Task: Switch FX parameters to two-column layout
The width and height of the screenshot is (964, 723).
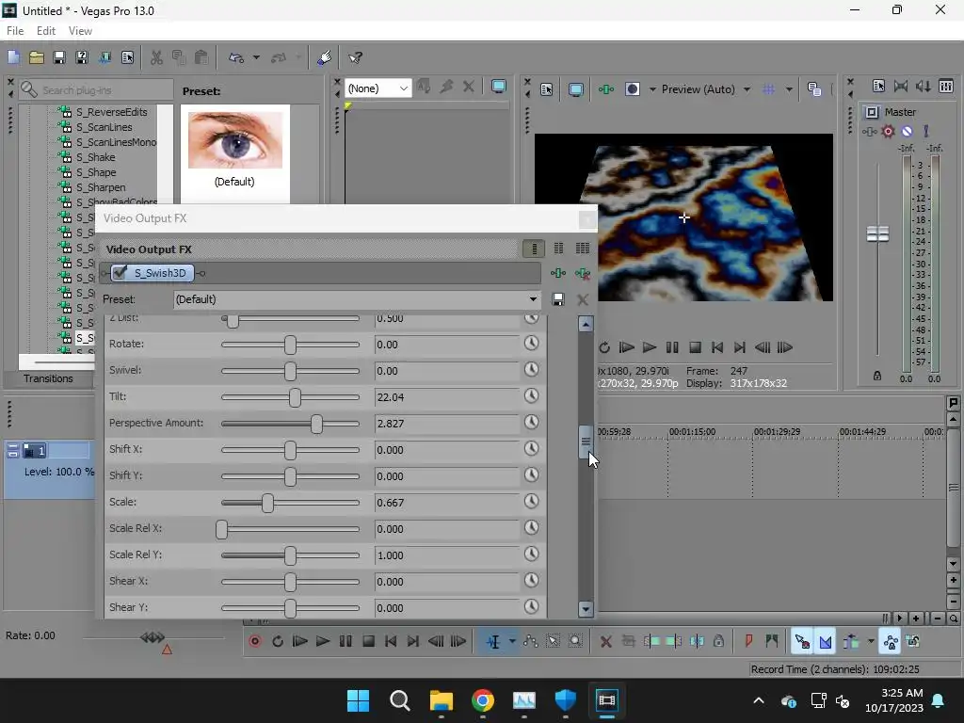Action: click(558, 249)
